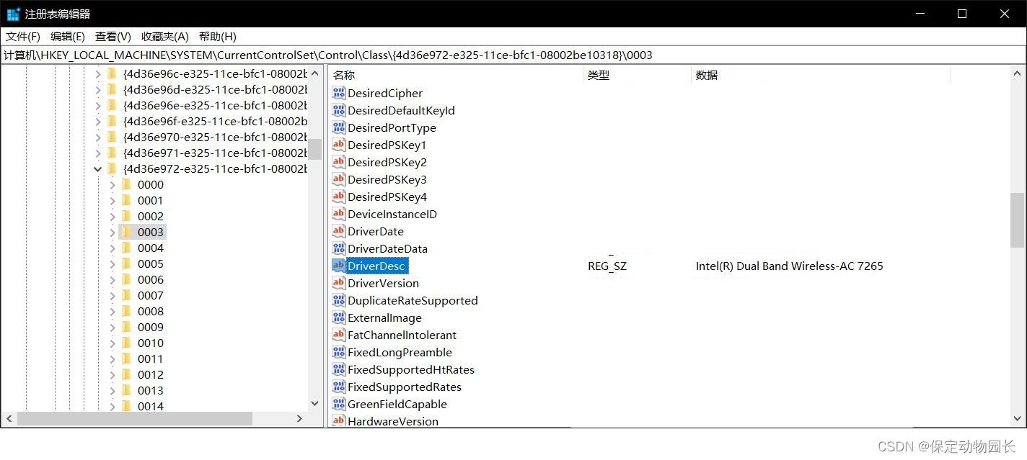
Task: Open the 查看(V) menu
Action: 113,36
